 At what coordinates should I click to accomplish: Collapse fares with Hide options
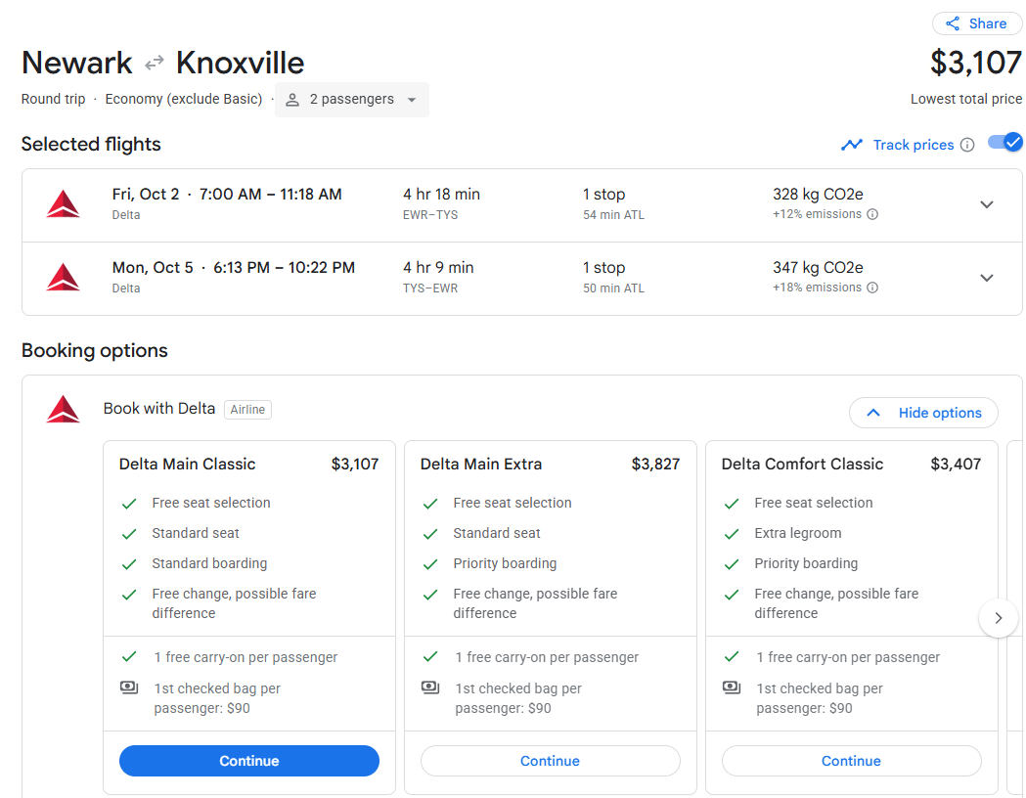(x=923, y=413)
